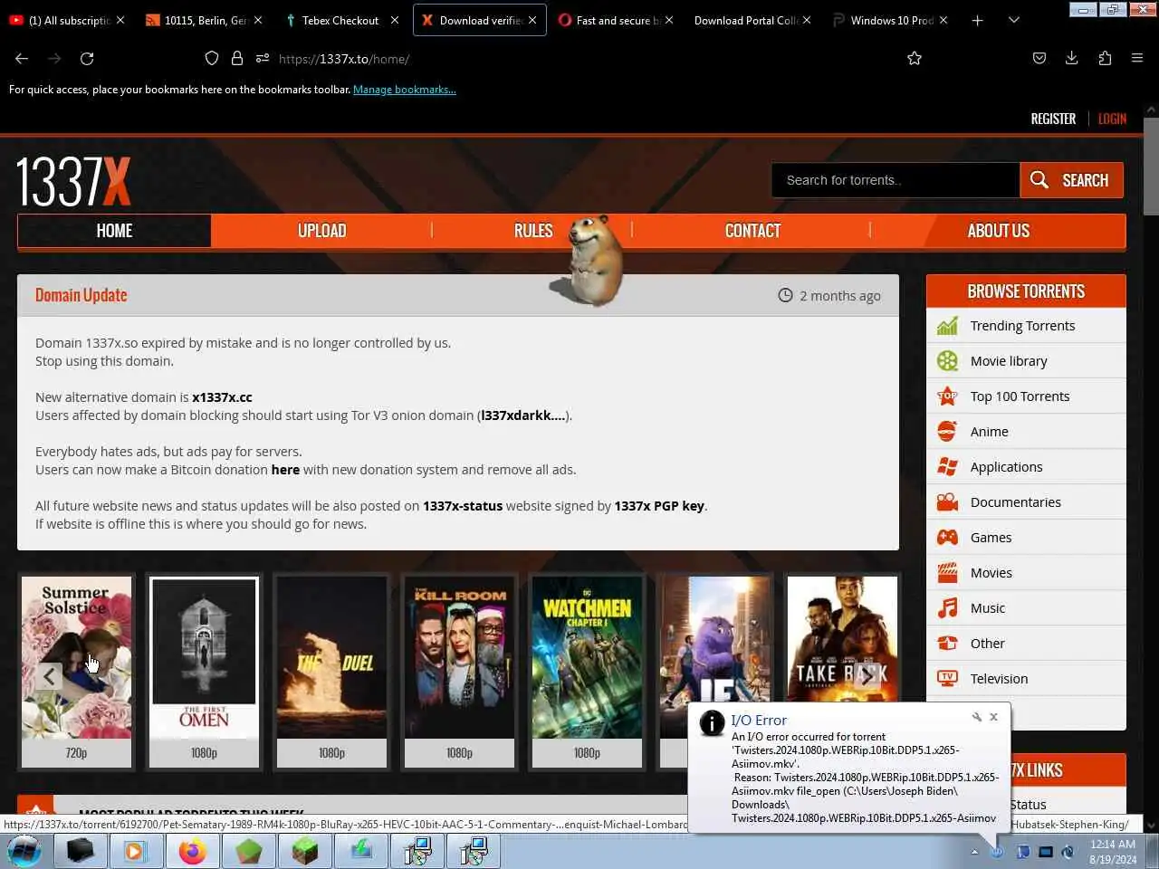The height and width of the screenshot is (869, 1159).
Task: Switch to the Download Portal Collection tab
Action: 752,20
